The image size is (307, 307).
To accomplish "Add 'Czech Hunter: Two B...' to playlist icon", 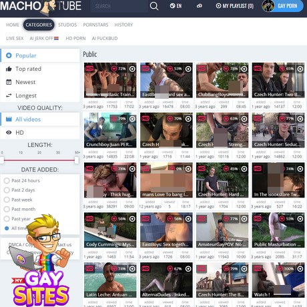I will (x=300, y=69).
